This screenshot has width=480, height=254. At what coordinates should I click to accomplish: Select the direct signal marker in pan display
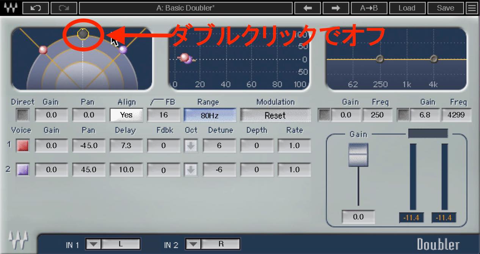(x=83, y=34)
